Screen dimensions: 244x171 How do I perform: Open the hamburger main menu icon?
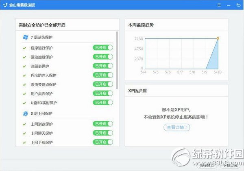[219, 5]
